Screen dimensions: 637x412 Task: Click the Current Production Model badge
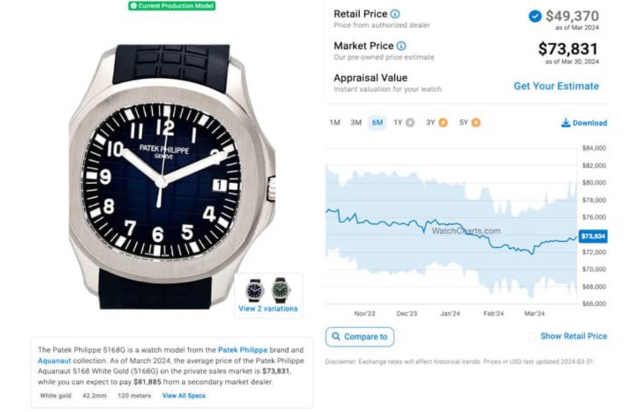(x=172, y=6)
